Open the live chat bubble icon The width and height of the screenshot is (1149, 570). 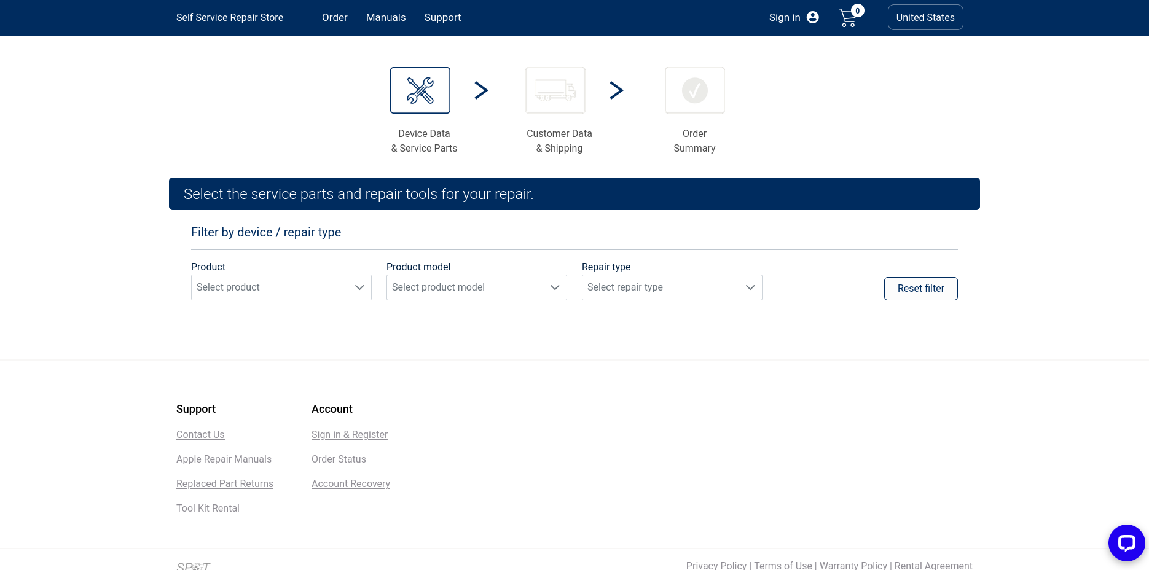tap(1126, 542)
